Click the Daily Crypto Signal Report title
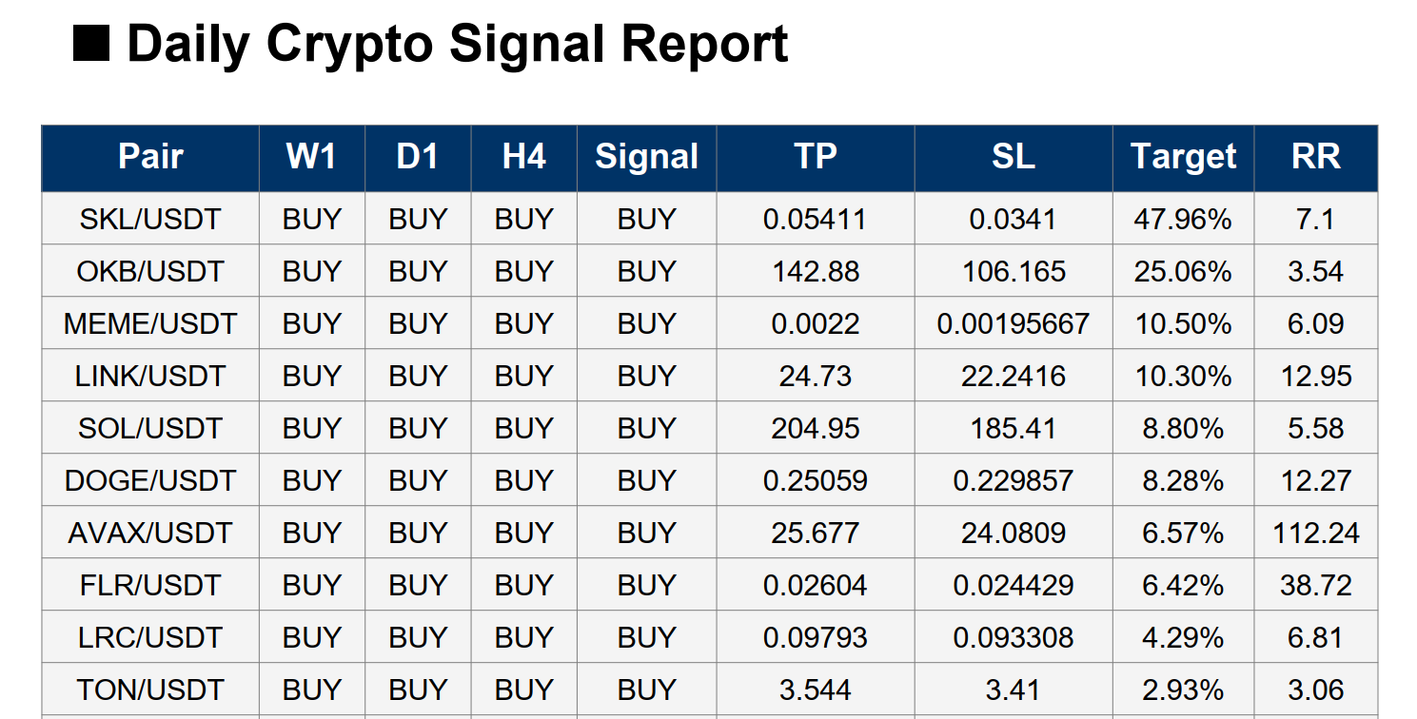Screen dimensions: 1417x719 tap(457, 45)
